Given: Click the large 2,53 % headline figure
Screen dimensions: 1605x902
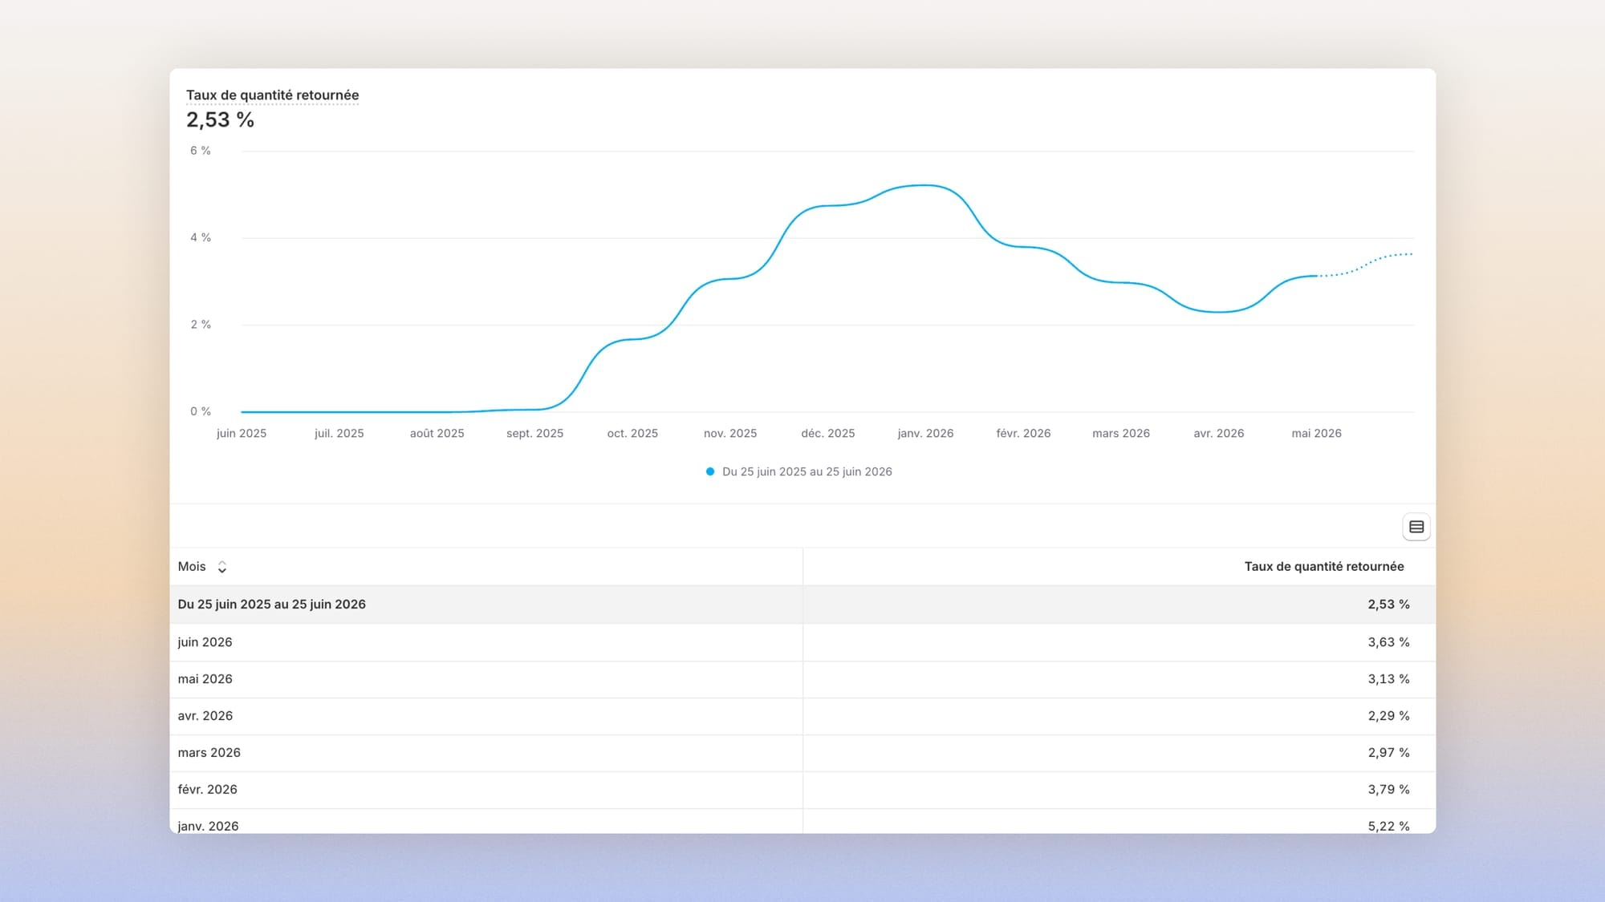Looking at the screenshot, I should click(220, 120).
